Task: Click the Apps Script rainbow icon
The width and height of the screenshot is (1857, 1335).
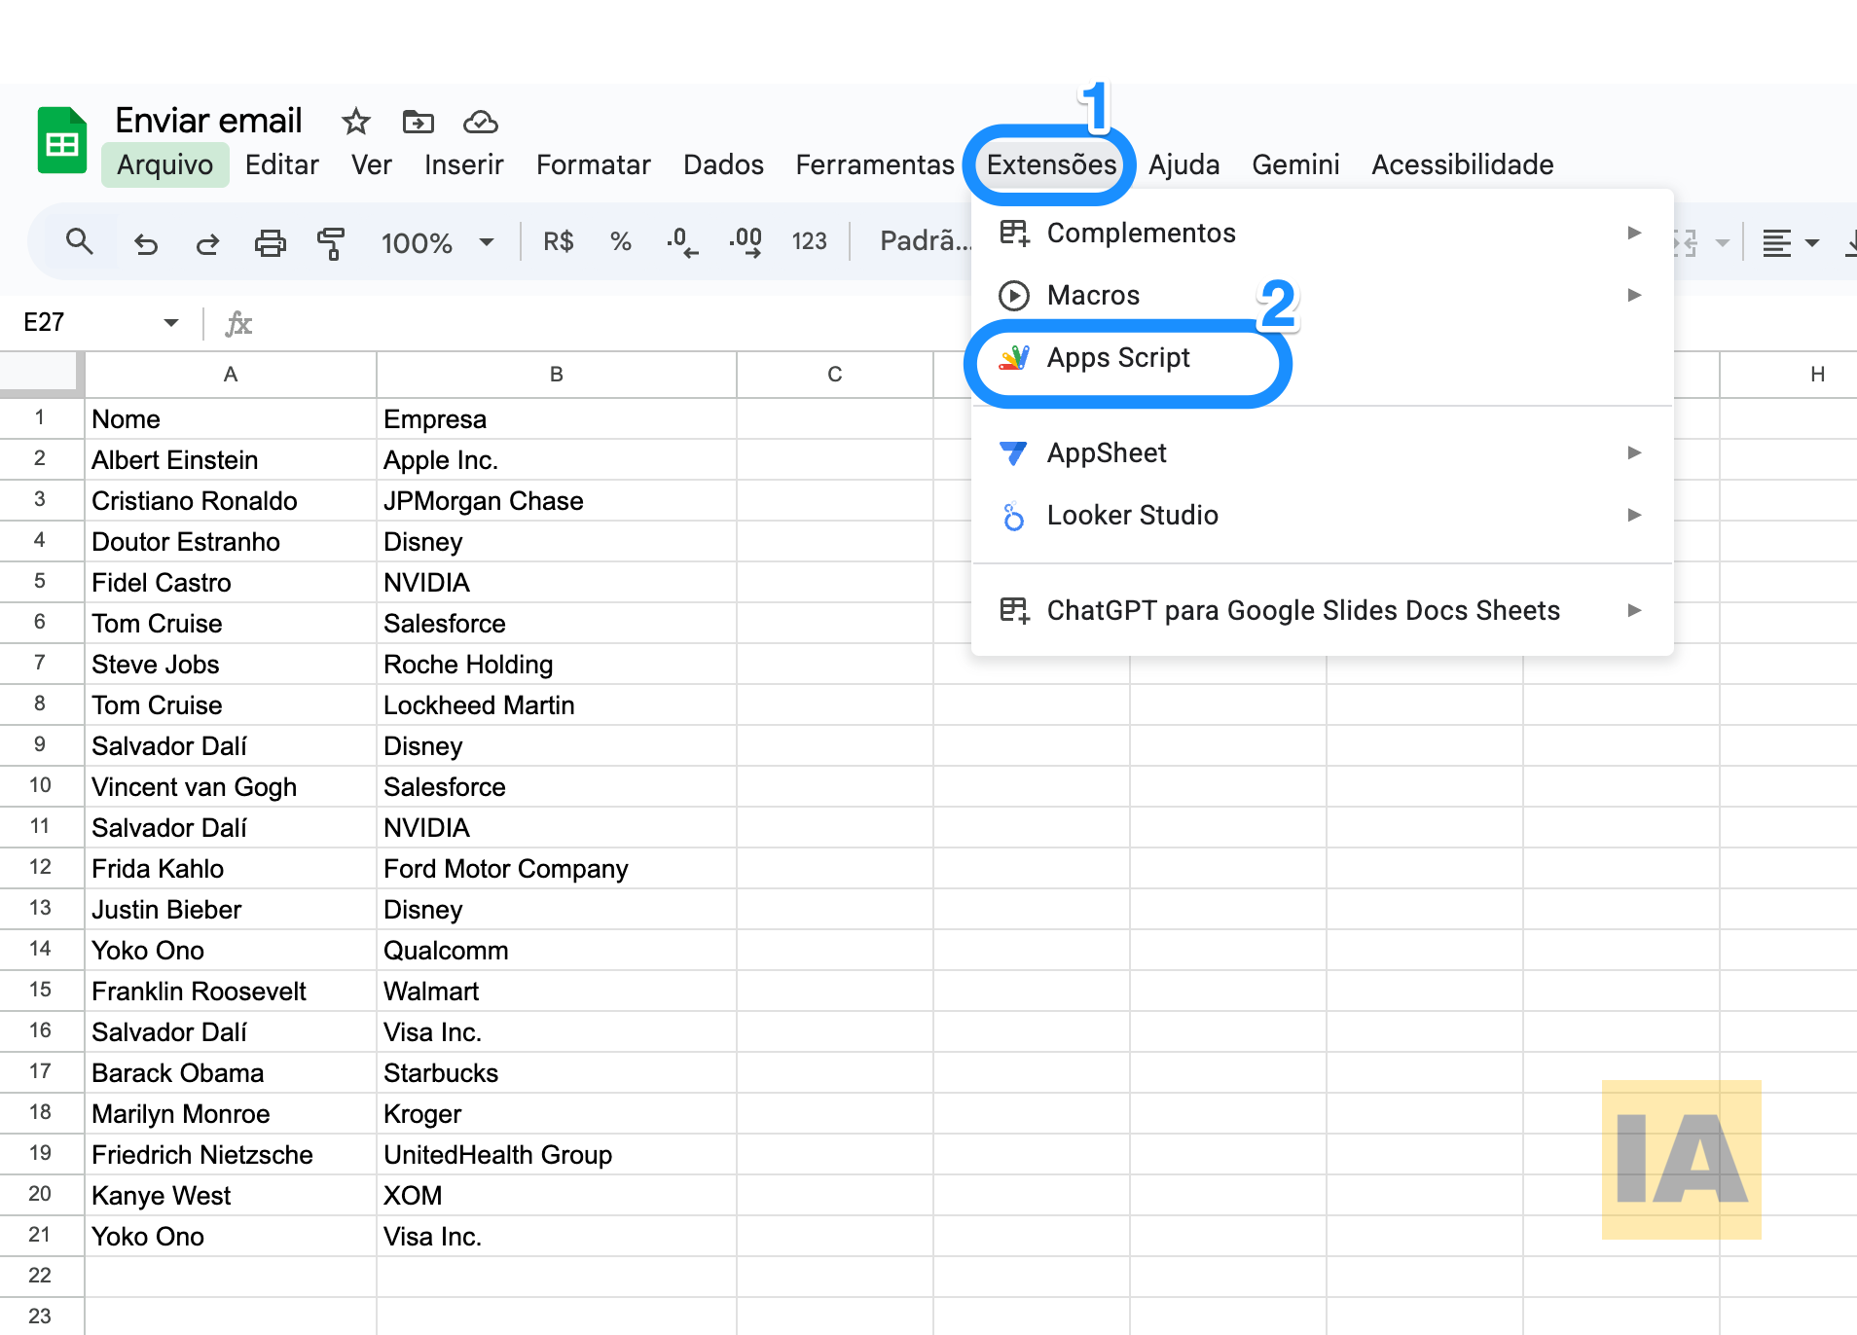Action: tap(1014, 358)
